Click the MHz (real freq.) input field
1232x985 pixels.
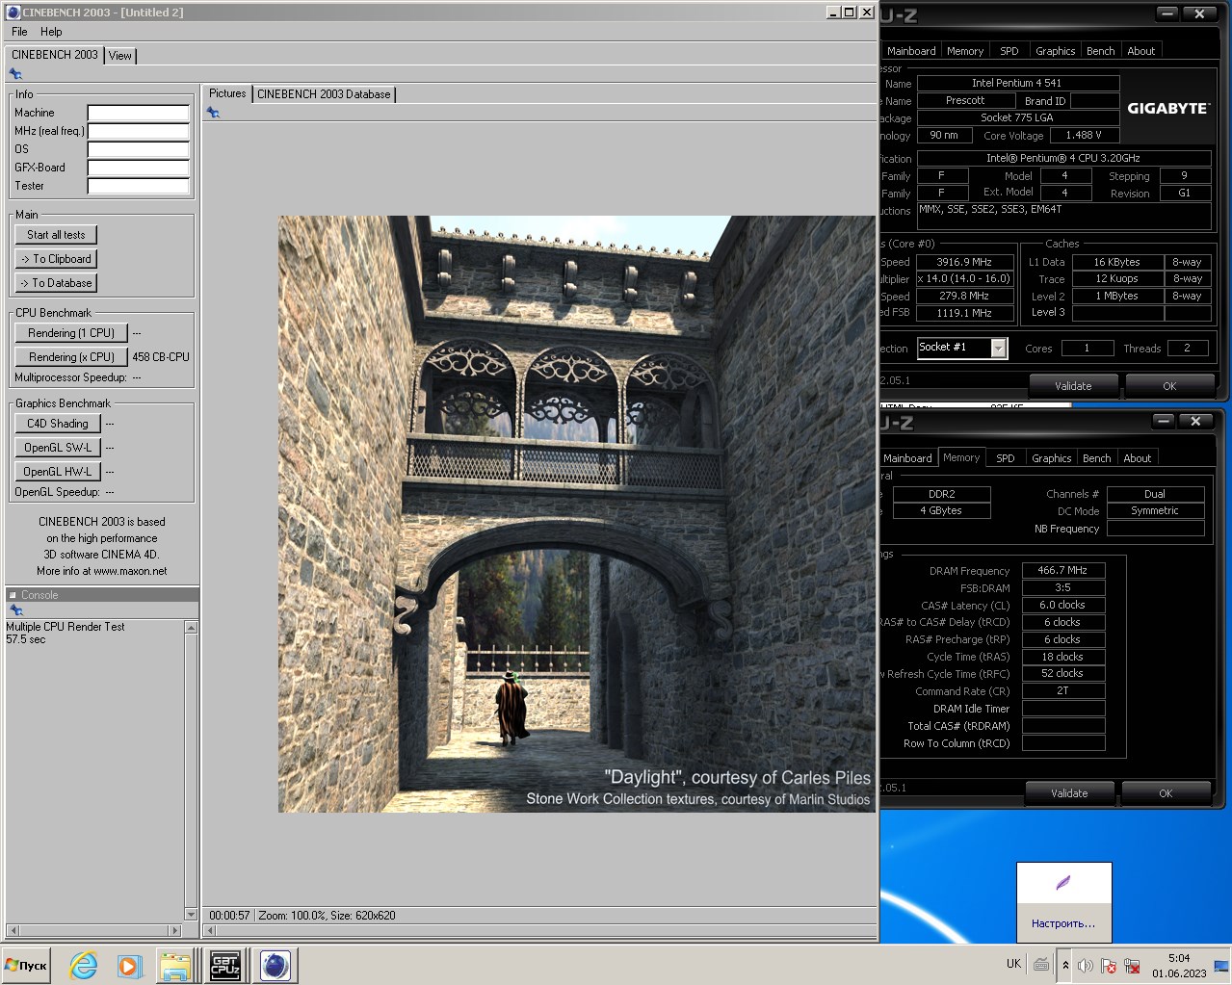[x=139, y=131]
